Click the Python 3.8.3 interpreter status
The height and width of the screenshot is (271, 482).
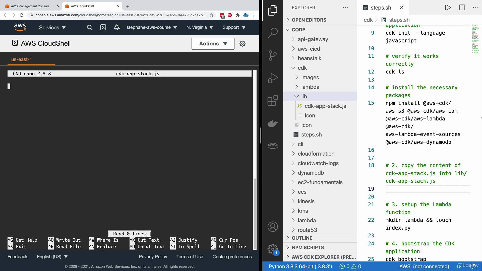[x=300, y=266]
